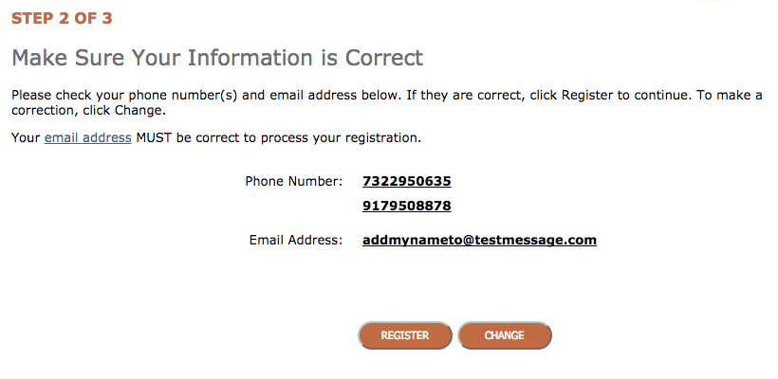This screenshot has width=778, height=379.
Task: Click the "Phone Number:" label
Action: pos(293,181)
